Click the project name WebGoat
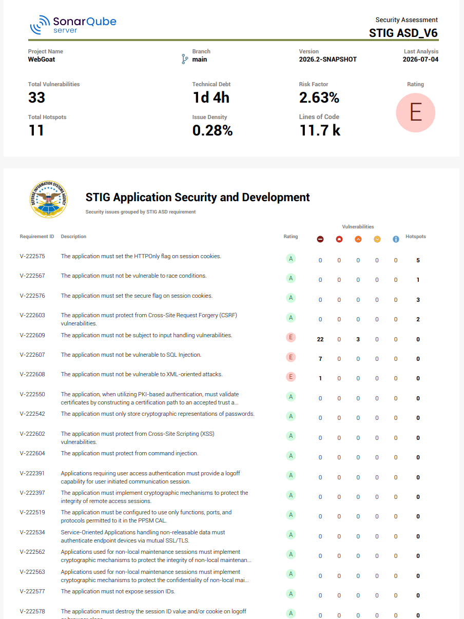The image size is (464, 619). coord(42,60)
